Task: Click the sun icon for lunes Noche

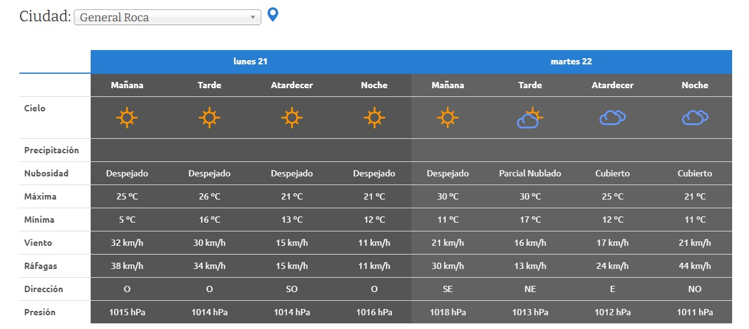Action: 374,118
